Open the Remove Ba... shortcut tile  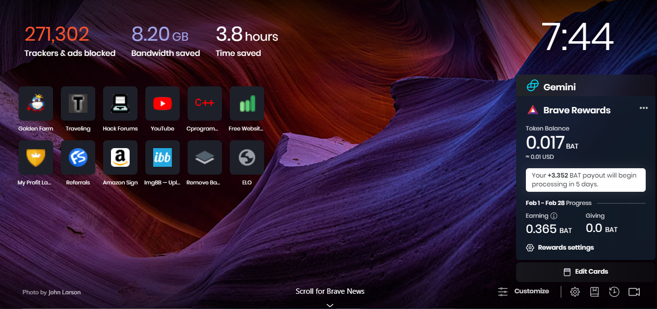click(205, 157)
